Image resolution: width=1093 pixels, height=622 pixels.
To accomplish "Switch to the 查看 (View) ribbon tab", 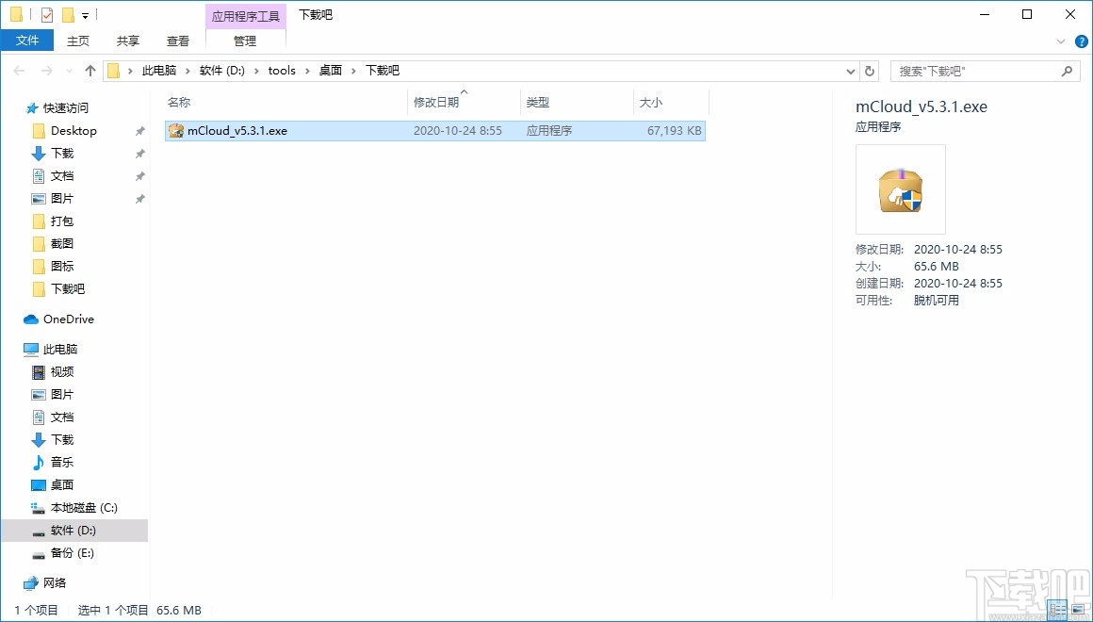I will coord(177,41).
